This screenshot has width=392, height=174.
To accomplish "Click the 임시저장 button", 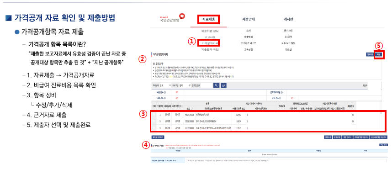I will (370, 54).
